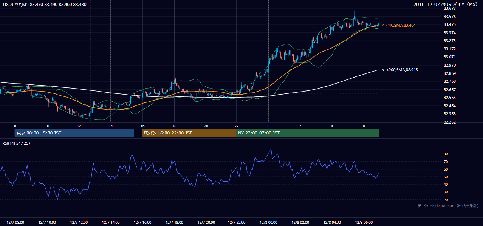The image size is (483, 226).
Task: Click the RSI 80 level label
Action: coord(446,154)
